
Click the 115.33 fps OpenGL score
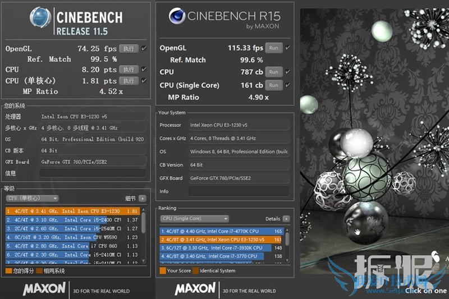pyautogui.click(x=245, y=48)
